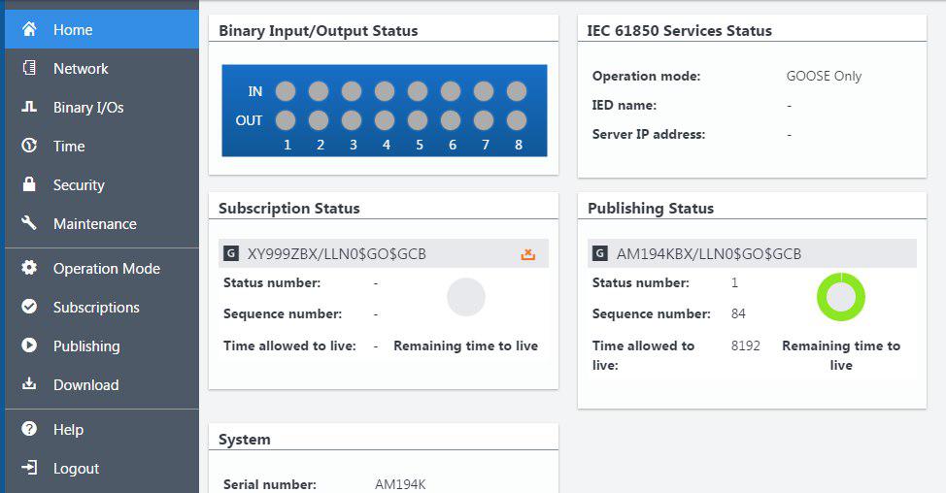Click the Help question mark icon
The image size is (946, 493).
pos(29,429)
